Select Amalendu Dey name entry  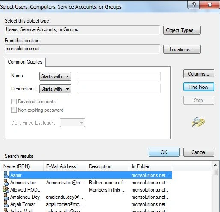[25, 197]
